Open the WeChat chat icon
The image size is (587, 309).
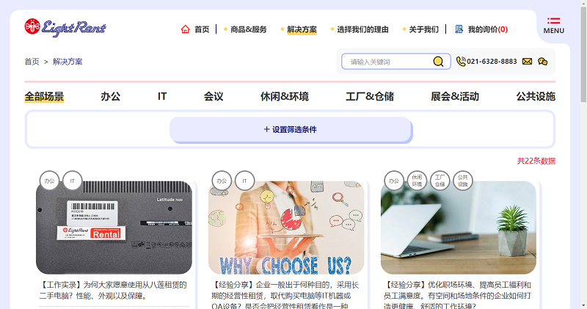[x=542, y=62]
